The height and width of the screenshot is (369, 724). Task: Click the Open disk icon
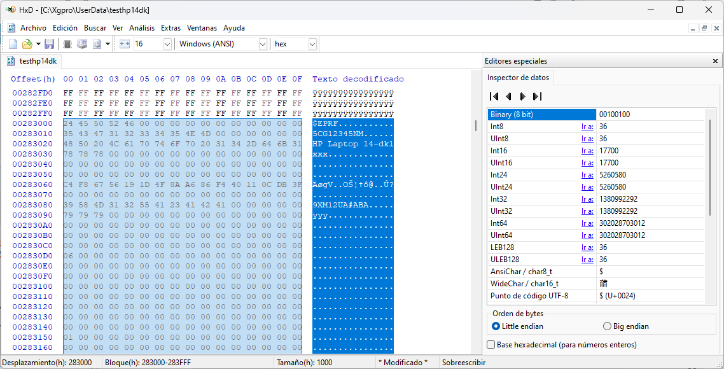click(x=81, y=44)
